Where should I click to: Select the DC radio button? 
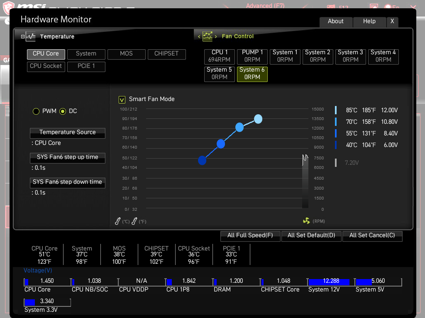(63, 111)
